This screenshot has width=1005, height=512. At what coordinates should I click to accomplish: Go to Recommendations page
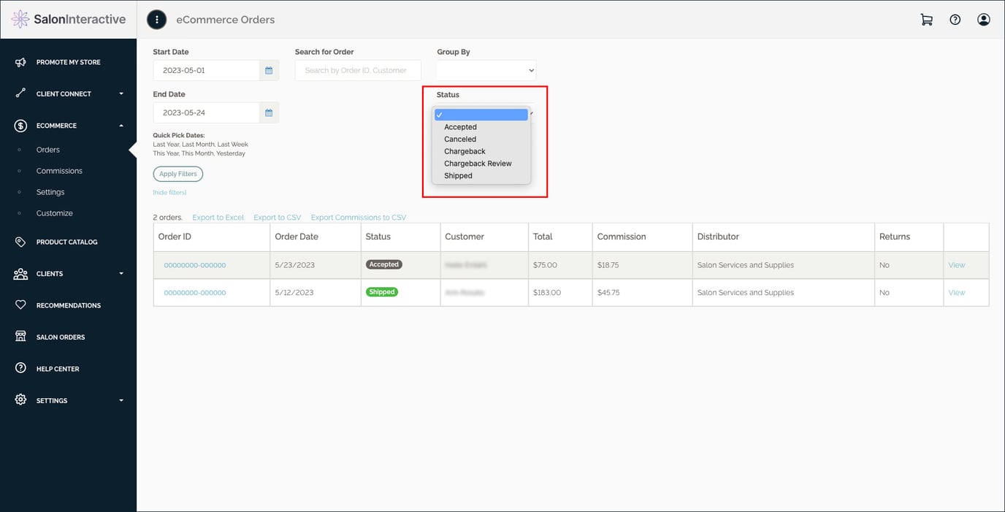(x=69, y=305)
